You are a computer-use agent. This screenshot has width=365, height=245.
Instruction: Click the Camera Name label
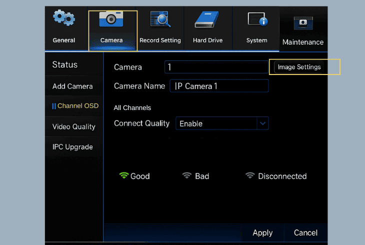[x=139, y=86]
